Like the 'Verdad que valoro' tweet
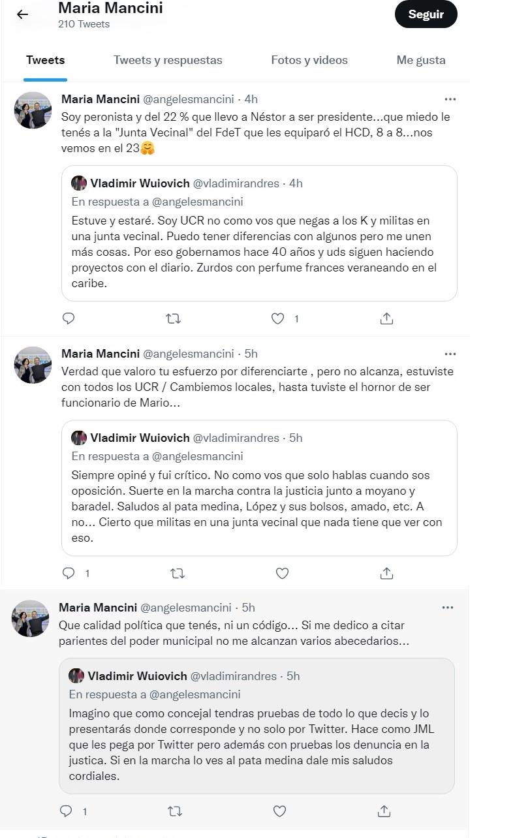Screen dimensions: 530x838 coord(282,573)
